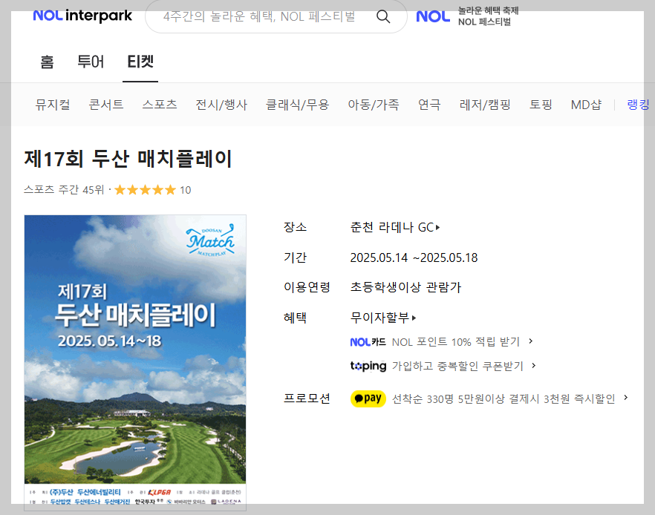Click the NOL interpark logo
The height and width of the screenshot is (515, 655).
click(82, 16)
